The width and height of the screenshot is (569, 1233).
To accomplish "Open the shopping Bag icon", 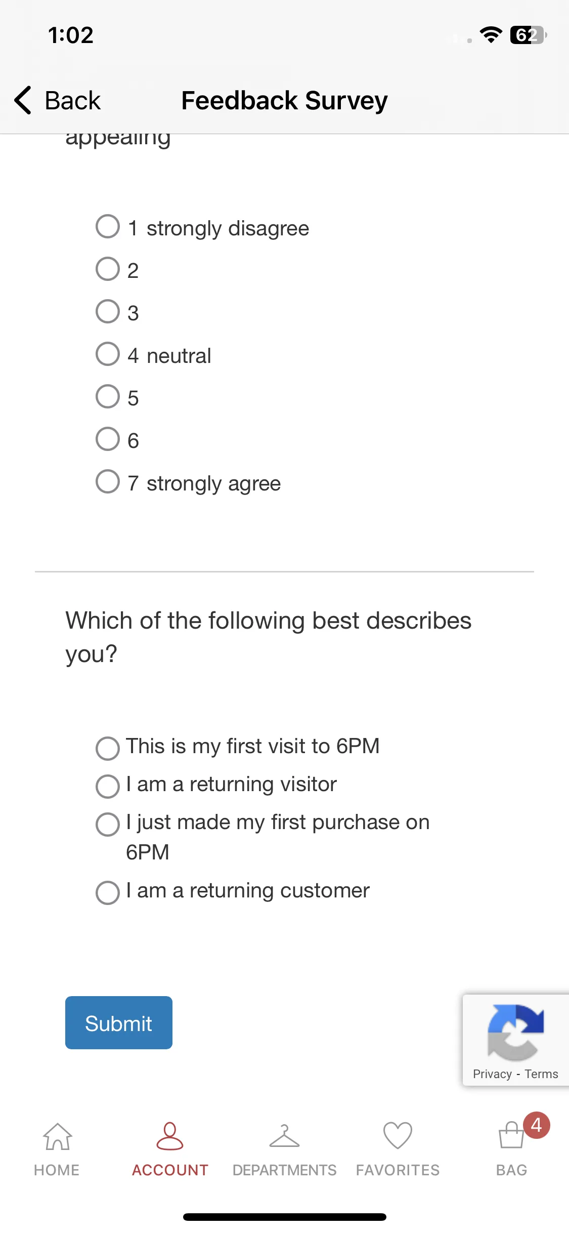I will (511, 1136).
